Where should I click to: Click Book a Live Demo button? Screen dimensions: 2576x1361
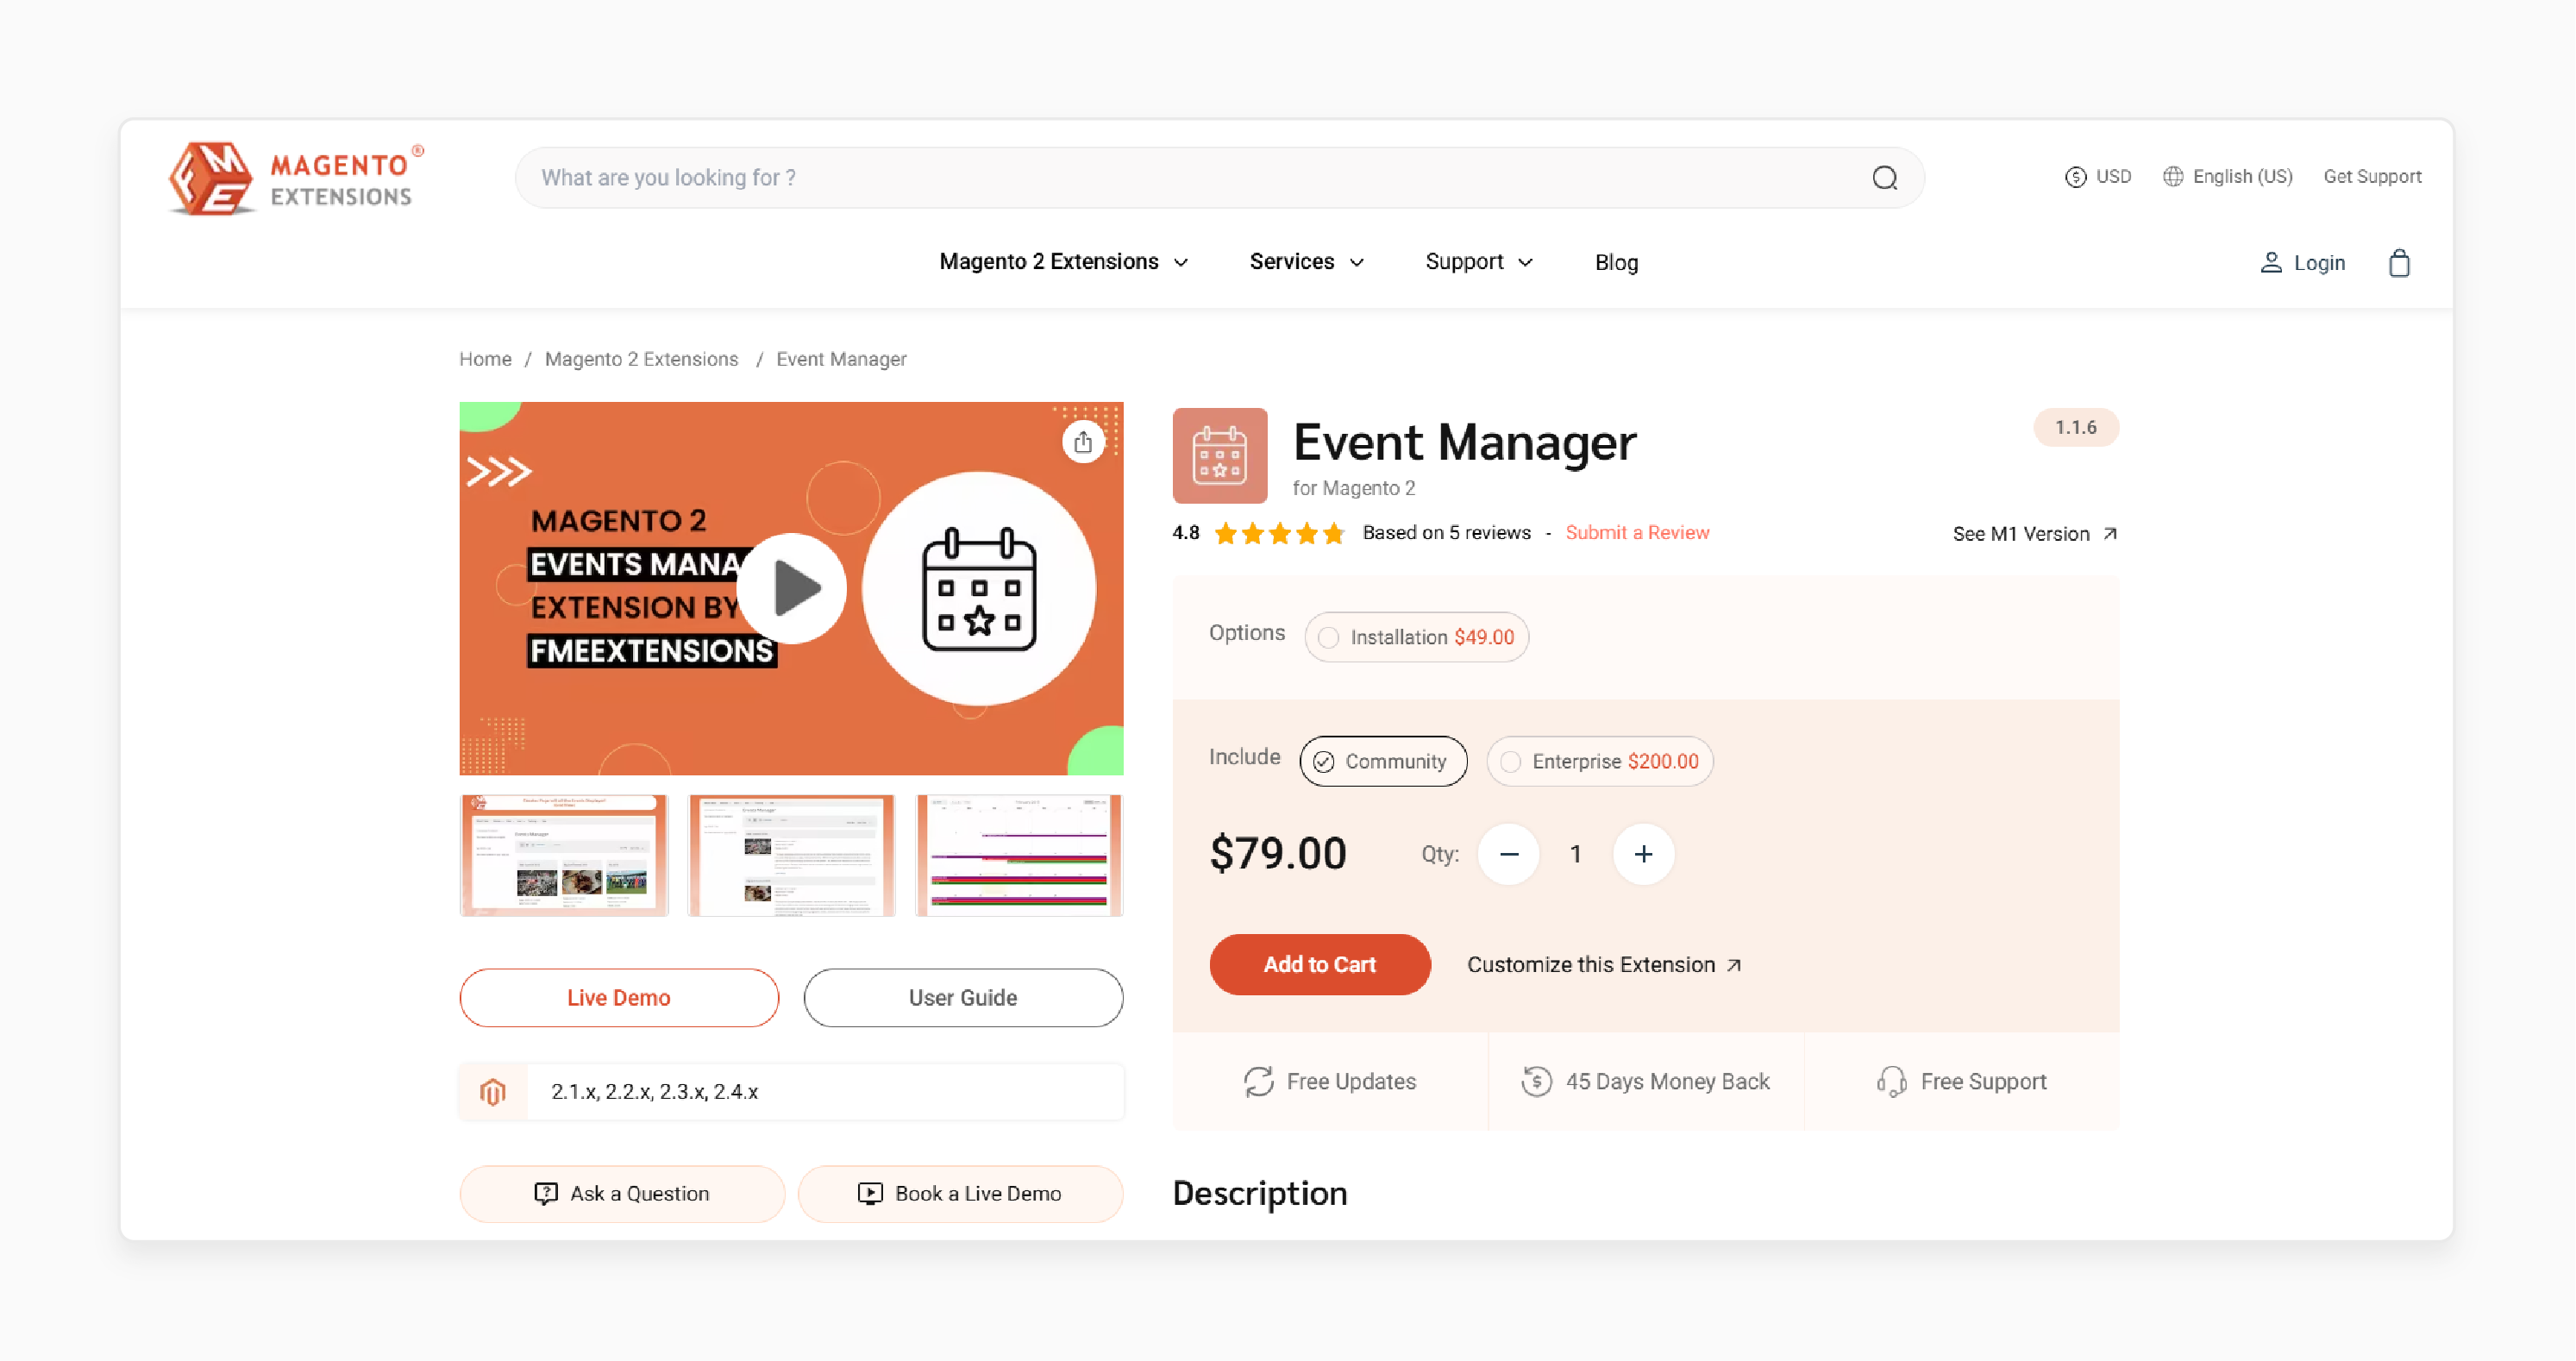960,1194
